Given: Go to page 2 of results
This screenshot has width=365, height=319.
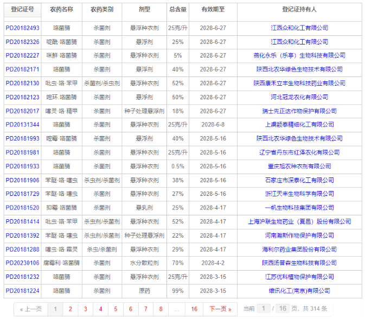Looking at the screenshot, I should click(x=71, y=309).
